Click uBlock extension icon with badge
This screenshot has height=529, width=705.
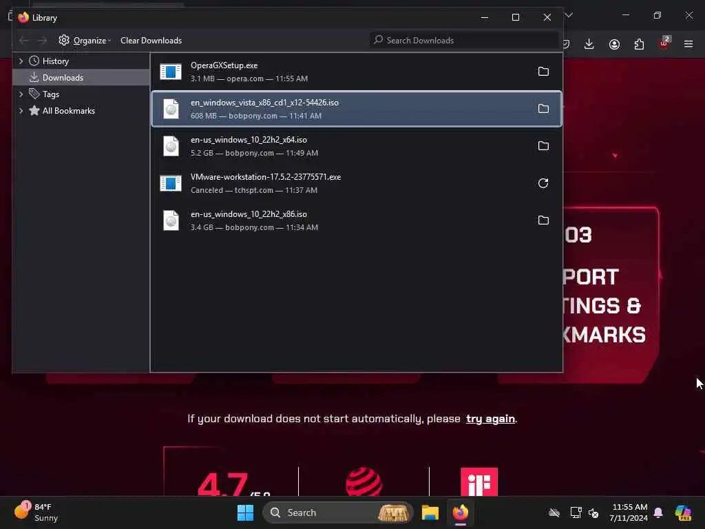point(664,43)
